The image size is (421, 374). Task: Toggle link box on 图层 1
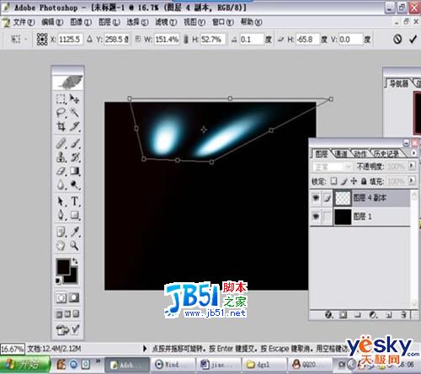327,216
